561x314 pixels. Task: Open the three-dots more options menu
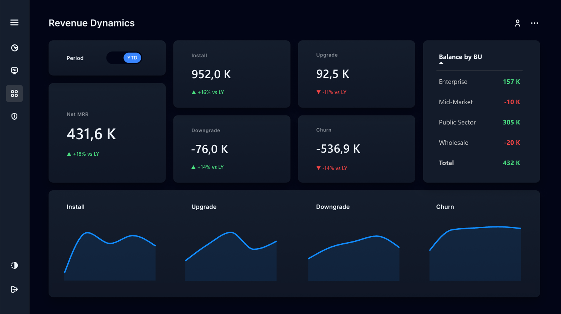pyautogui.click(x=534, y=23)
